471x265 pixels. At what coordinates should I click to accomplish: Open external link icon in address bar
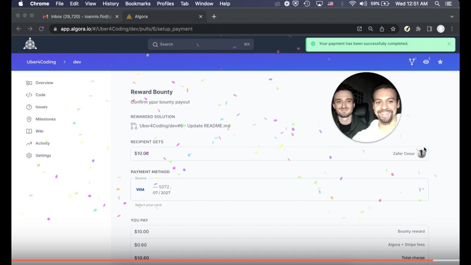[x=360, y=29]
